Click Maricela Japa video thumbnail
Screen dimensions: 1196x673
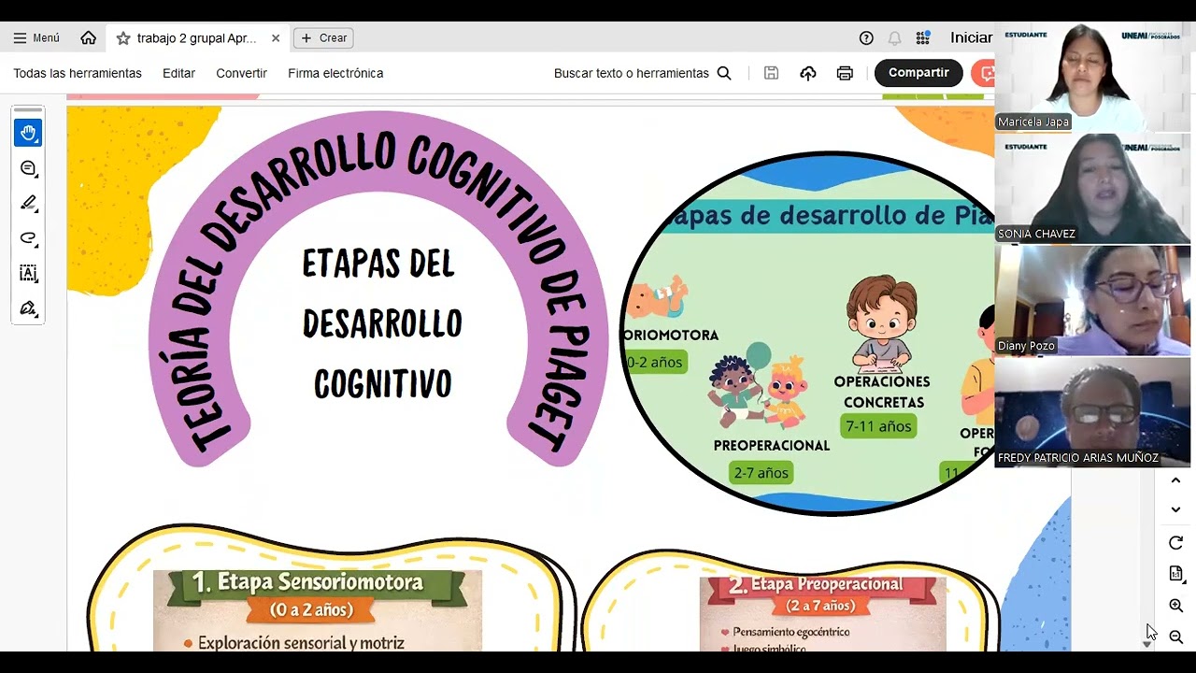(x=1092, y=77)
